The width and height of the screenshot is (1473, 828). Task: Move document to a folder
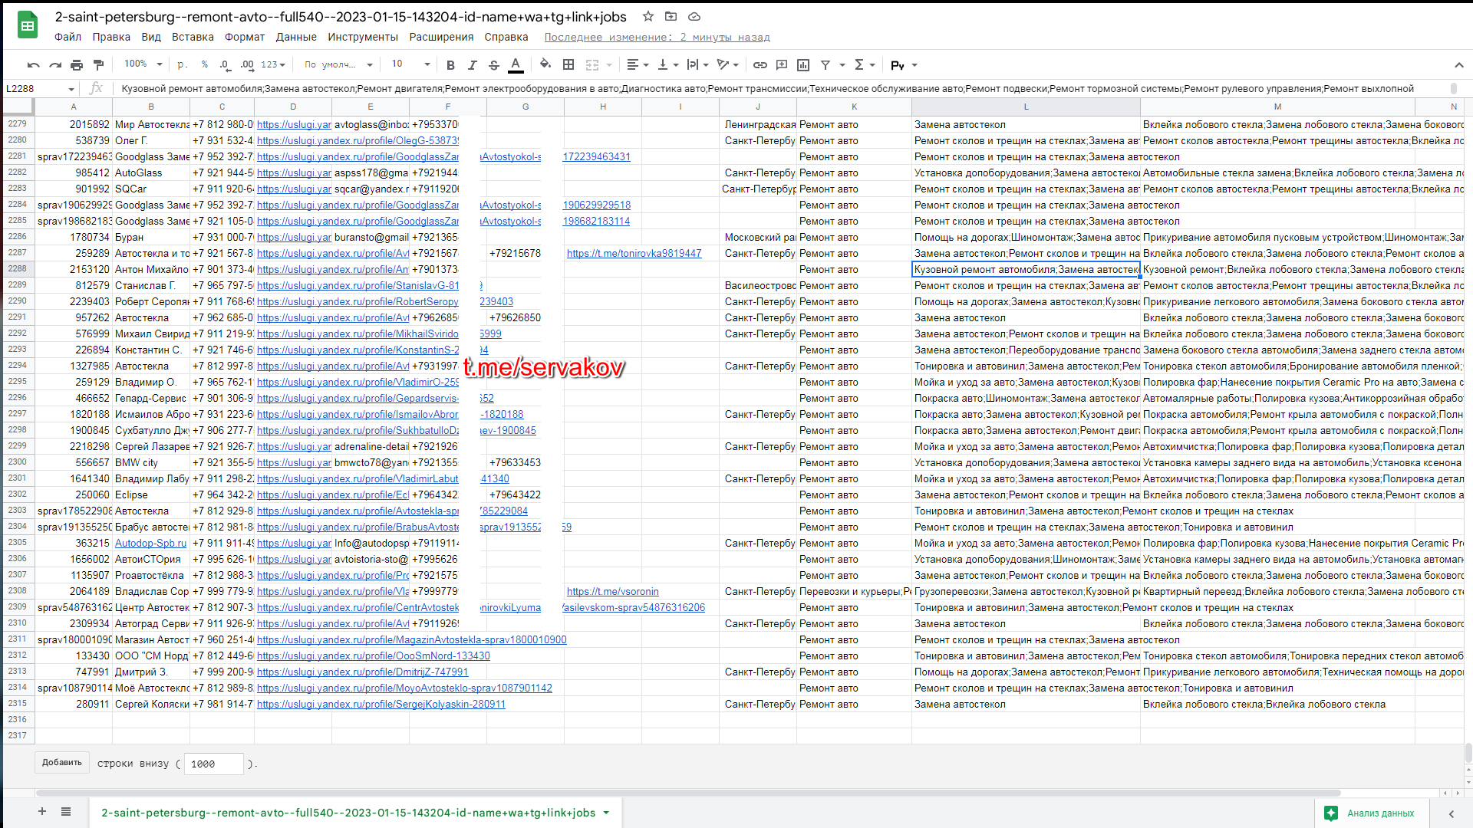(x=671, y=16)
